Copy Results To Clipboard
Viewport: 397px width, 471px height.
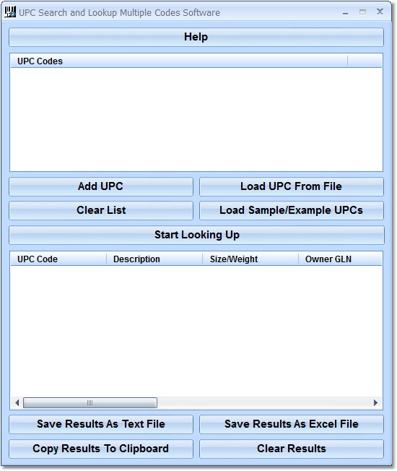pos(101,449)
